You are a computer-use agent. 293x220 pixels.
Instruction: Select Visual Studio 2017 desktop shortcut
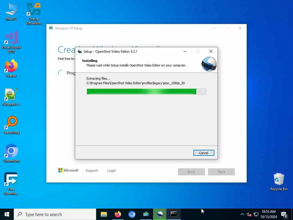(11, 42)
